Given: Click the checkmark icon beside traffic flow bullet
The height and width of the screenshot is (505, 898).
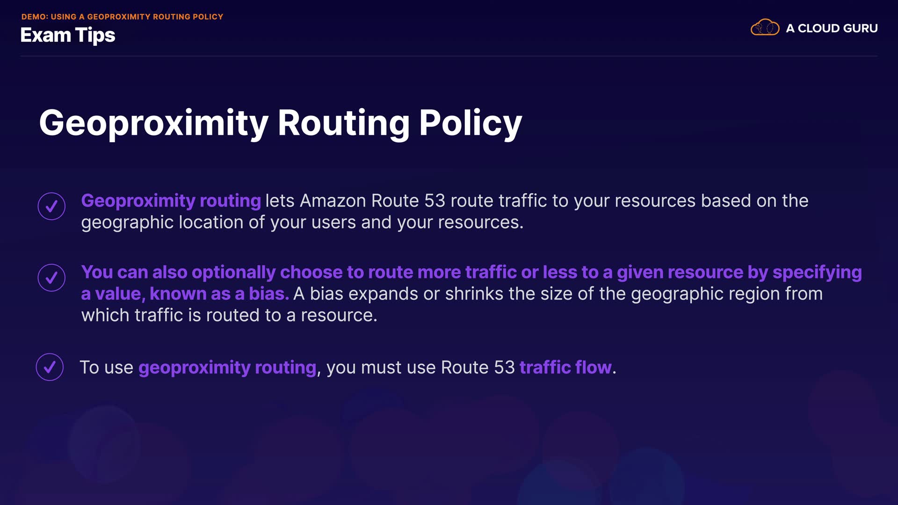Looking at the screenshot, I should click(50, 367).
